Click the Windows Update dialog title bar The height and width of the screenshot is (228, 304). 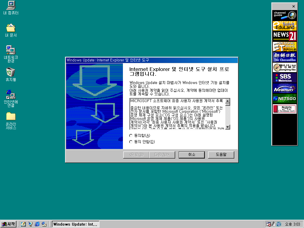(x=152, y=60)
